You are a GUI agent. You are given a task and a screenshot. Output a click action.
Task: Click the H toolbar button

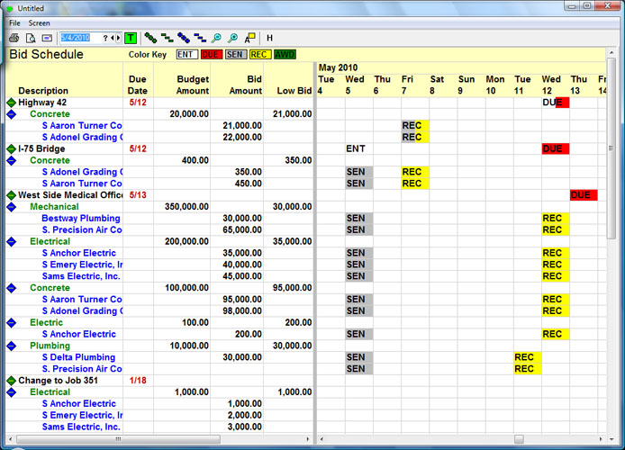point(269,38)
